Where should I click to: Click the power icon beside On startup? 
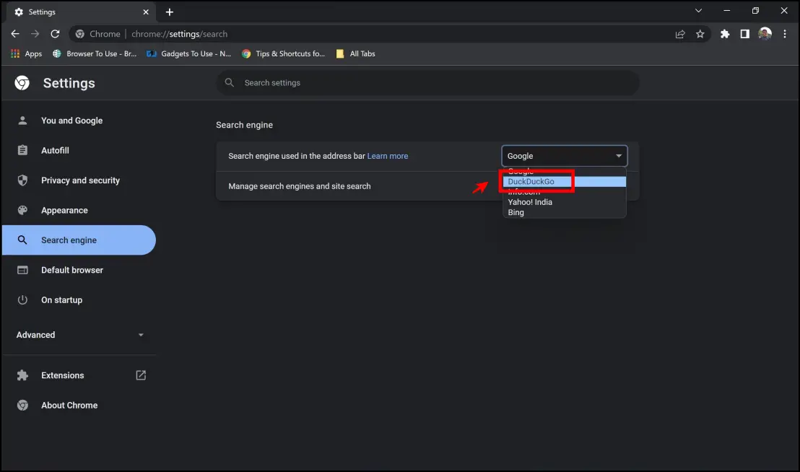22,300
